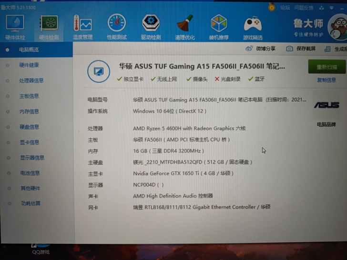Click the 蓝牙 feature indicator

click(256, 79)
